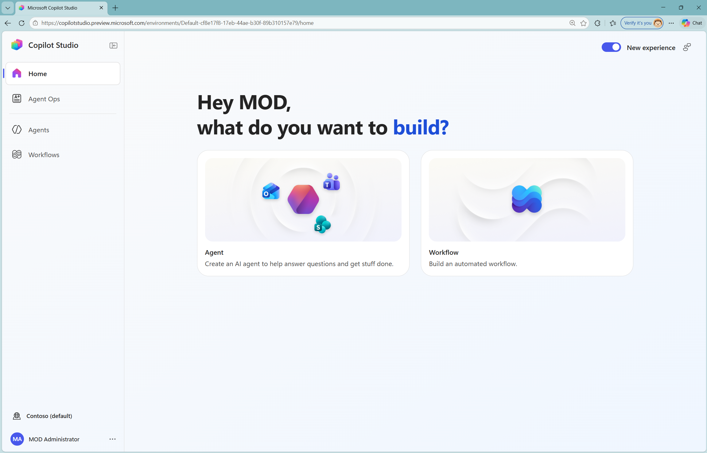Viewport: 707px width, 453px height.
Task: Open the Home navigation item
Action: tap(63, 74)
